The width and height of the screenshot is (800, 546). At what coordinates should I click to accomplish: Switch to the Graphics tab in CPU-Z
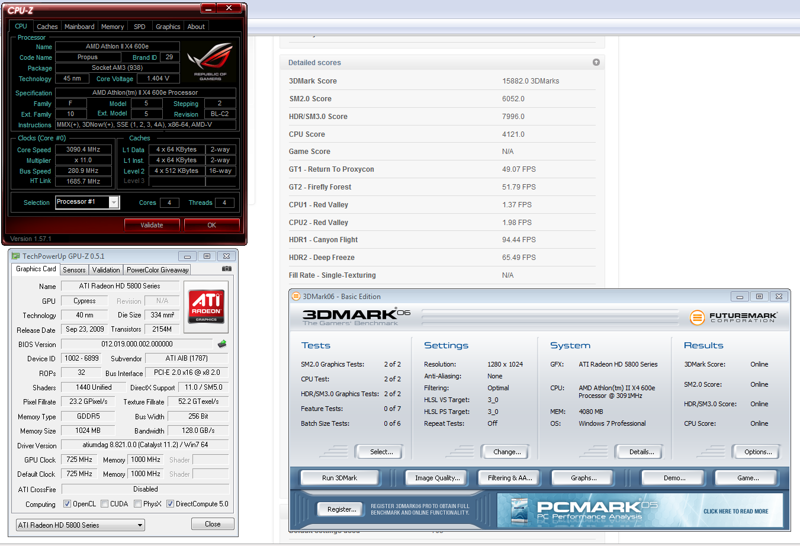(168, 27)
